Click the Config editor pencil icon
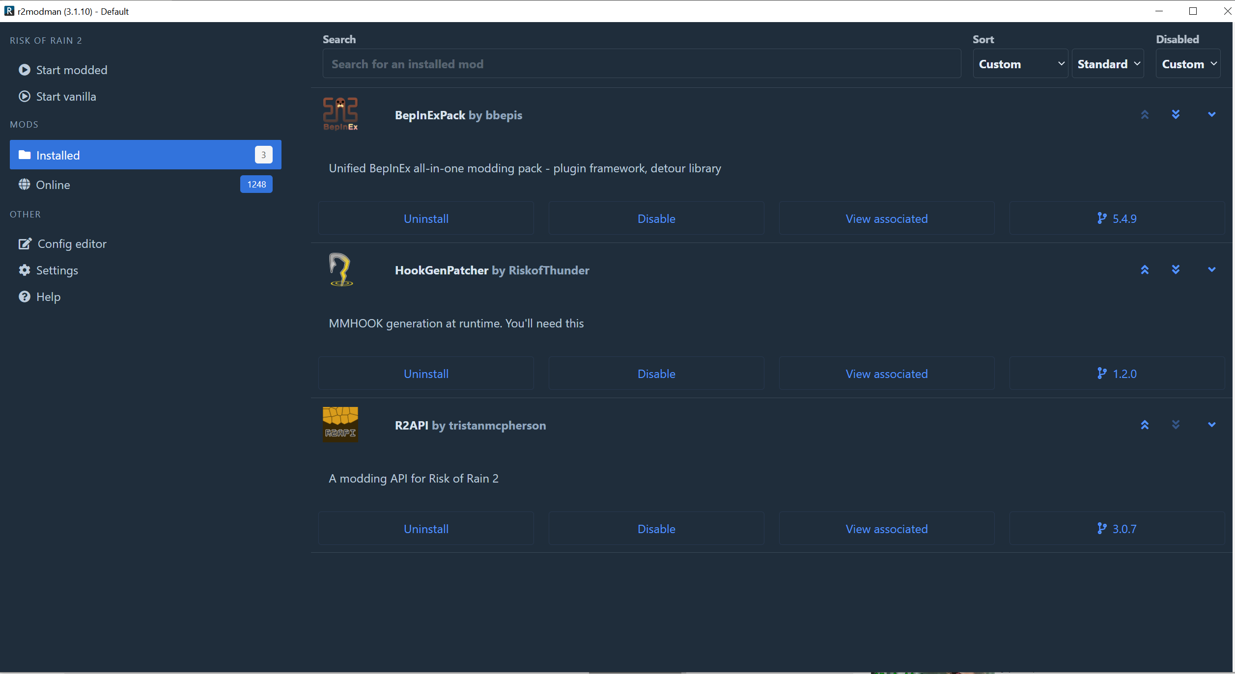Image resolution: width=1235 pixels, height=674 pixels. tap(25, 243)
